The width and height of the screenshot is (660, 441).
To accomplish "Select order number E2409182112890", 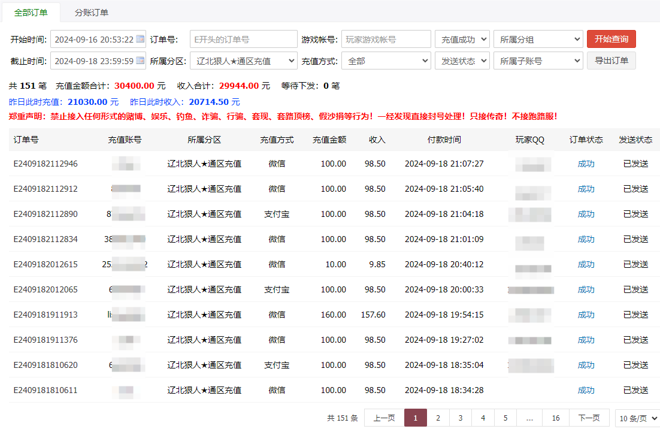I will (46, 214).
